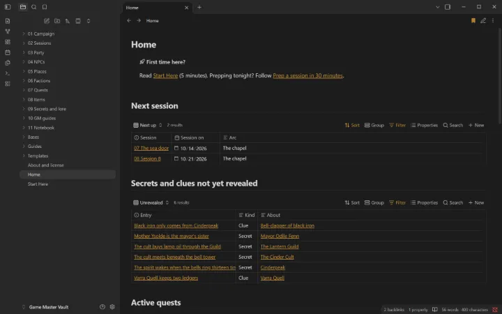Open vault help icon
Viewport: 502px width, 314px height.
point(102,306)
